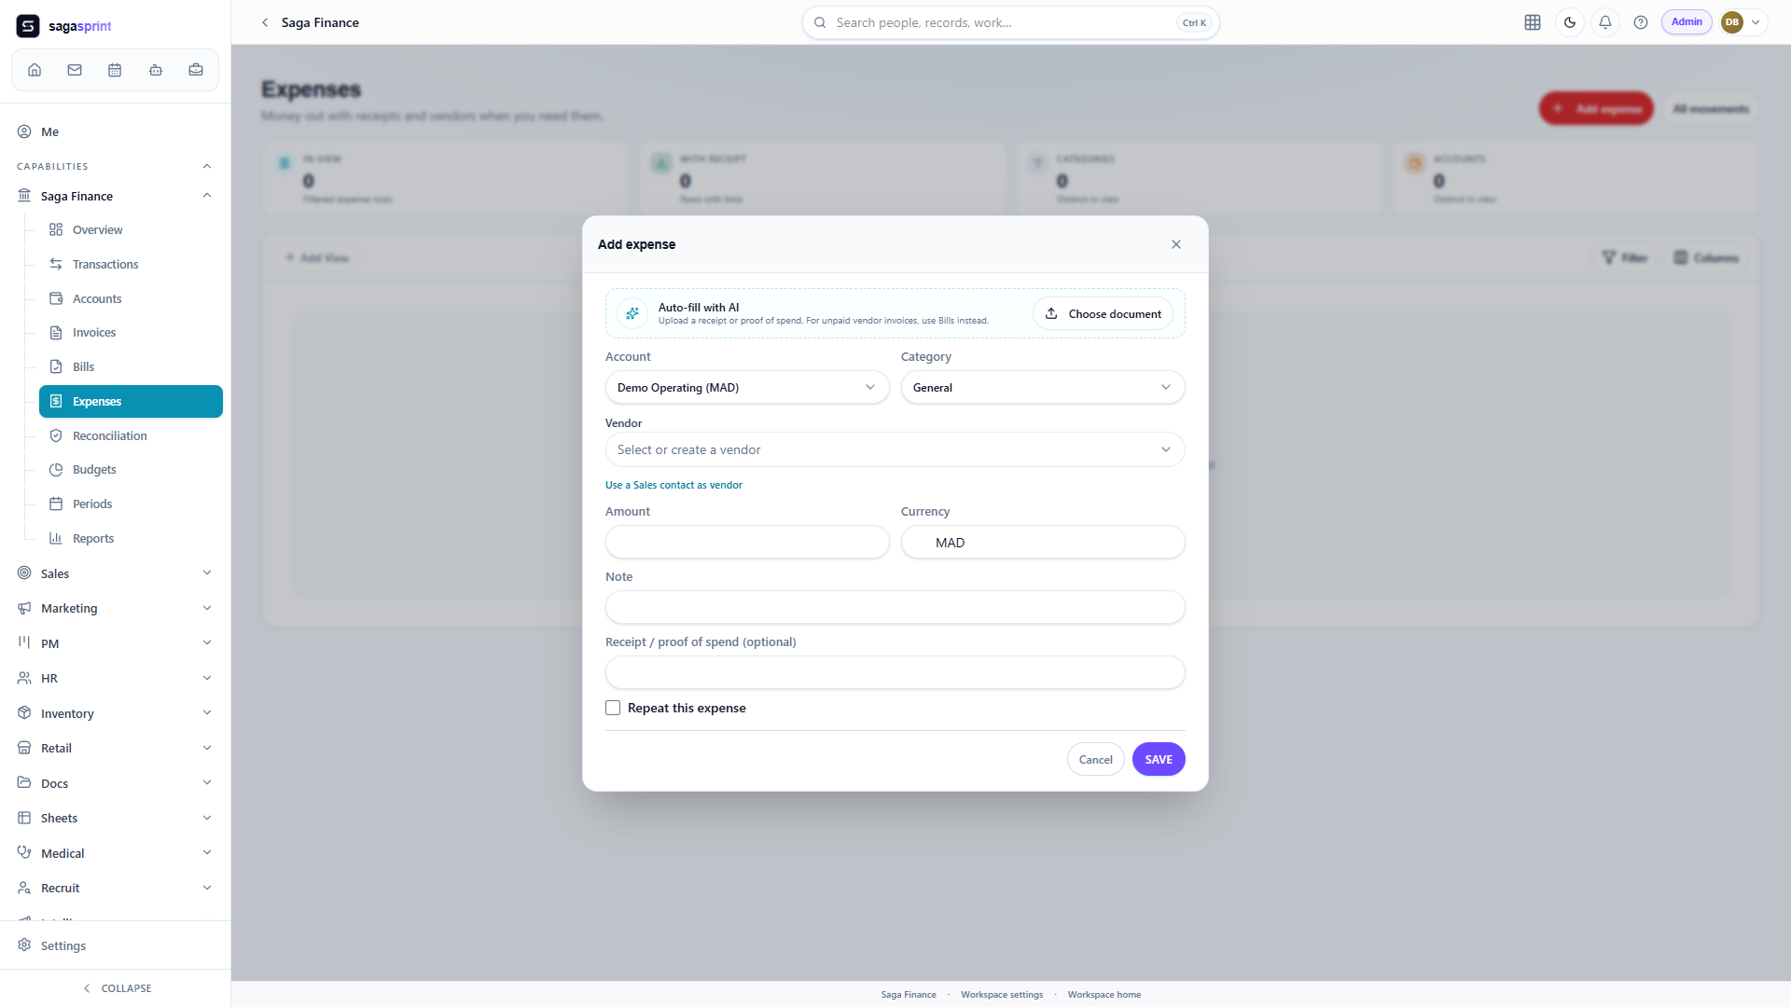The image size is (1791, 1007).
Task: Expand the Vendor select or create dropdown
Action: pyautogui.click(x=895, y=449)
